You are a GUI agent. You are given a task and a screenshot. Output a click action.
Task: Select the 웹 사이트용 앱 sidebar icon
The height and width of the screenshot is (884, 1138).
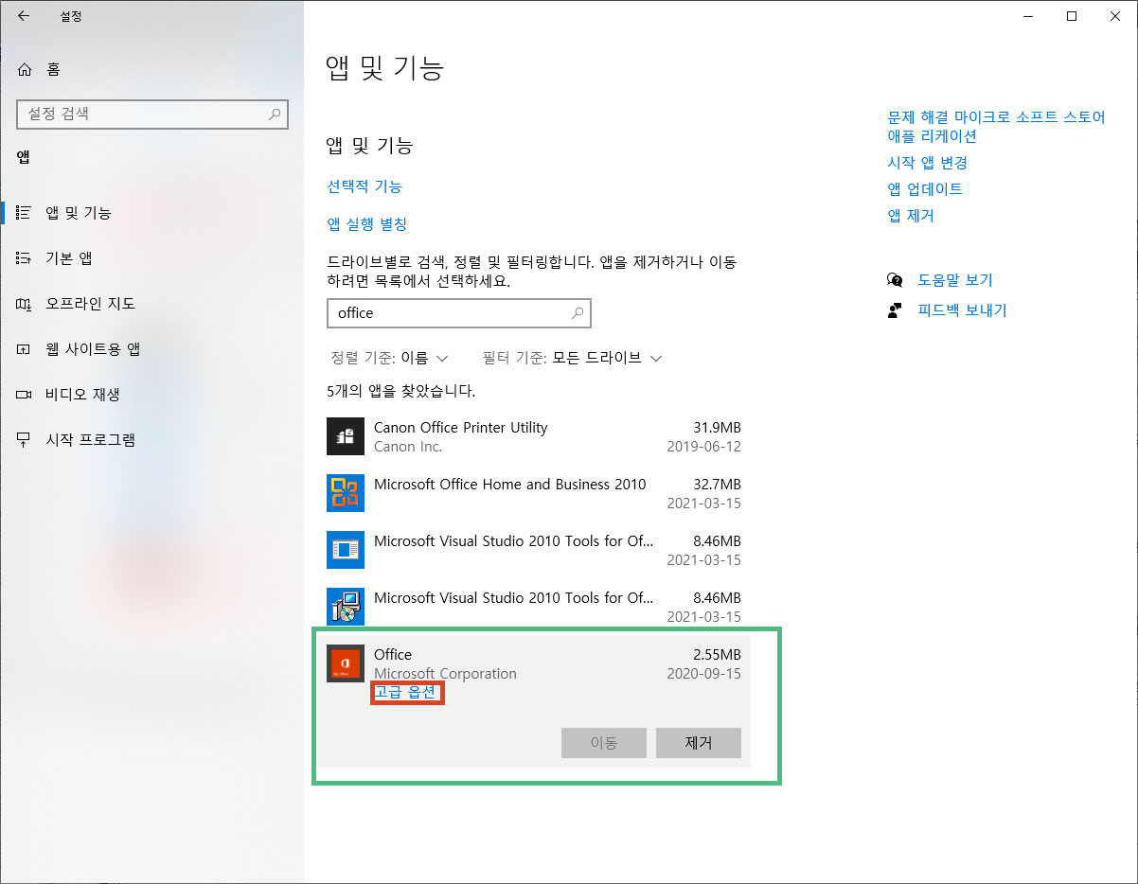pyautogui.click(x=25, y=349)
